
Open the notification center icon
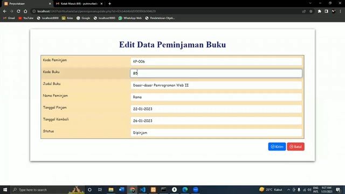tap(338, 190)
